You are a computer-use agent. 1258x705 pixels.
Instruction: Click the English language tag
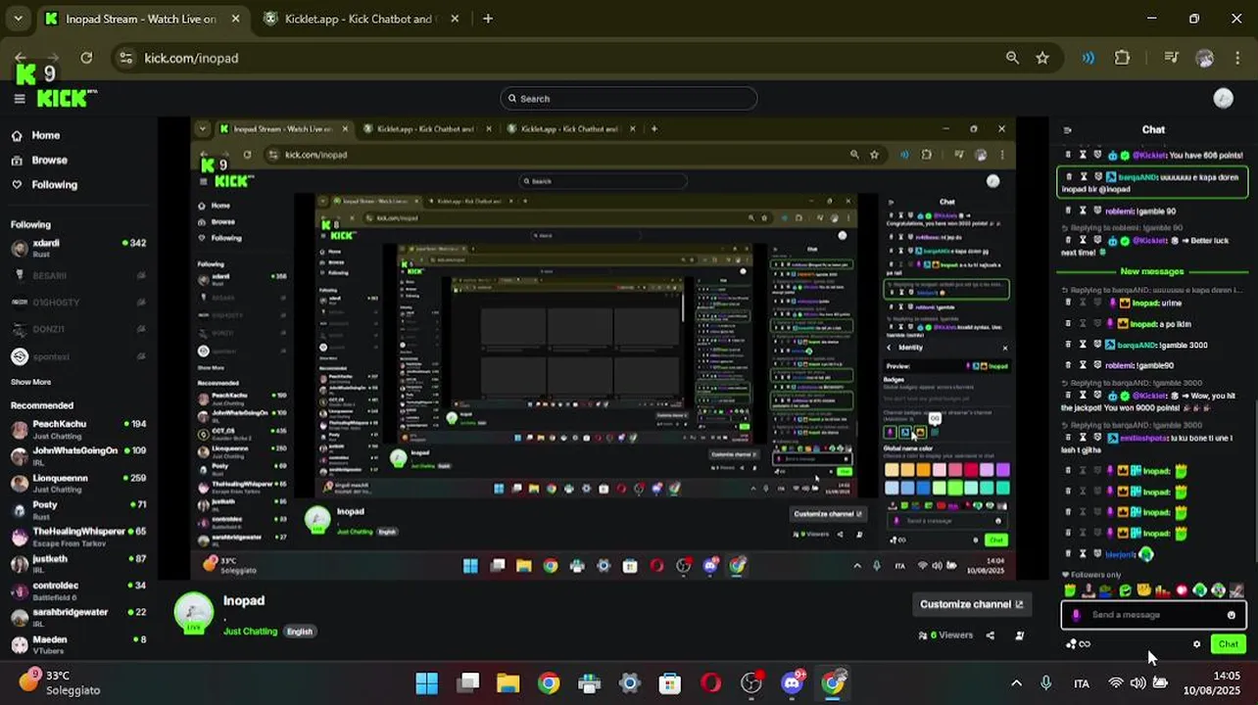pos(300,632)
